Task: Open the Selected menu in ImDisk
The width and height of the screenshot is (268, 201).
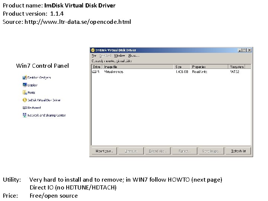Action: click(x=105, y=55)
